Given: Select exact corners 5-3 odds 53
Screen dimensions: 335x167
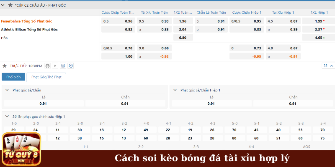Looking at the screenshot, I should (x=301, y=130).
